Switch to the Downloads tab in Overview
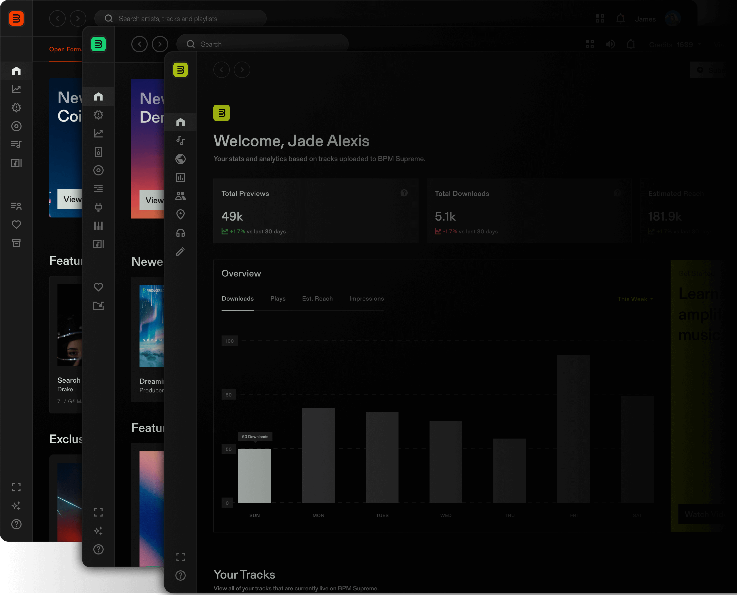 (238, 299)
